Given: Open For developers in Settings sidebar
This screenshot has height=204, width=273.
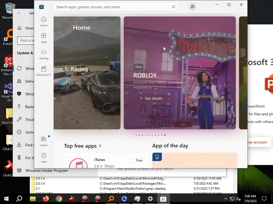Looking at the screenshot, I should point(25,158).
